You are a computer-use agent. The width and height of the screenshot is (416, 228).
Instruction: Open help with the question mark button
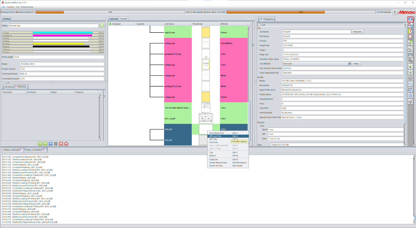[395, 12]
